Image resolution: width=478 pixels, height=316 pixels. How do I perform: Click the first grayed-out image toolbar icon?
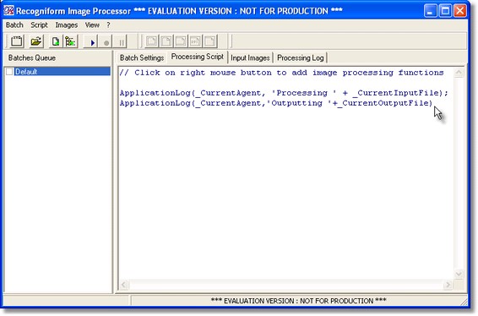[x=152, y=41]
